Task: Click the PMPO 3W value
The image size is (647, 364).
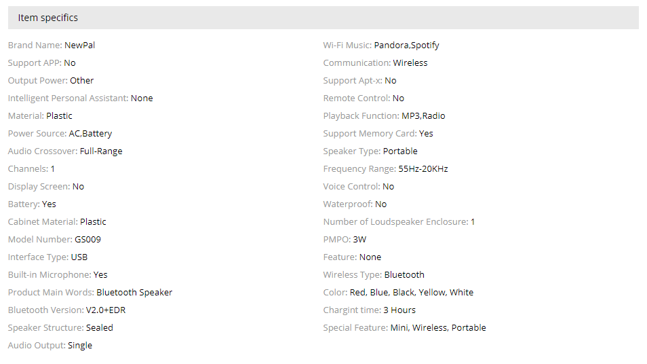Action: [359, 239]
